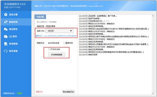Click the log scrollbar down arrow

153,93
